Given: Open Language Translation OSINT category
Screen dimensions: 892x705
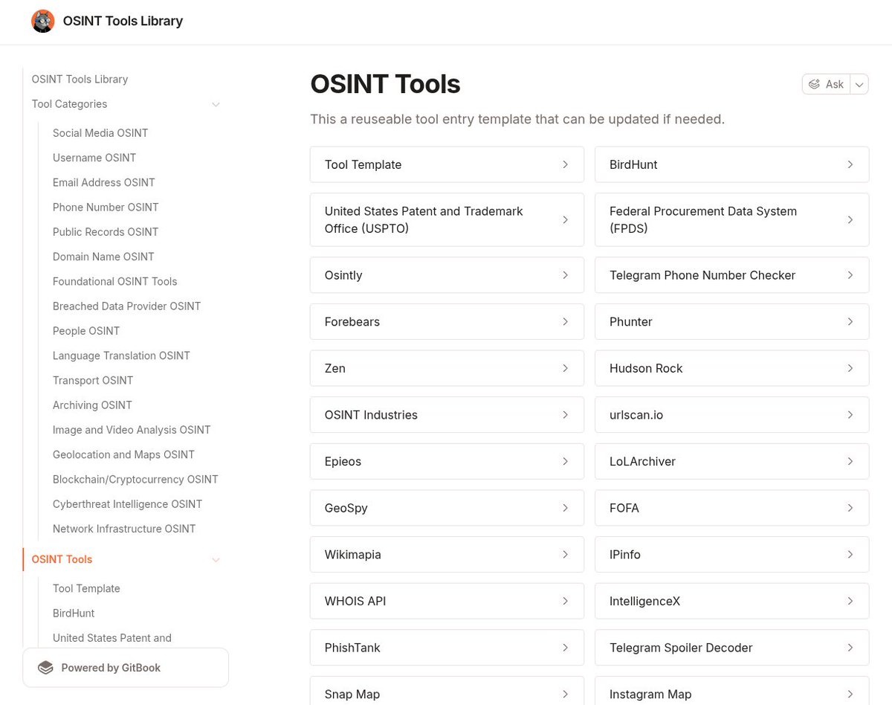Looking at the screenshot, I should click(121, 355).
